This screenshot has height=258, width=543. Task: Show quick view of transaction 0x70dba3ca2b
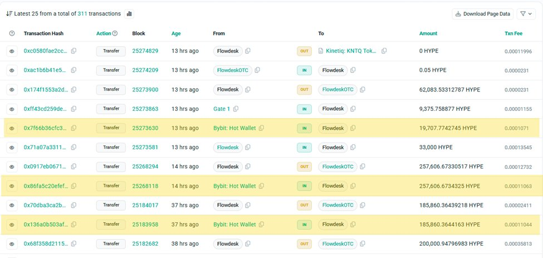(12, 205)
